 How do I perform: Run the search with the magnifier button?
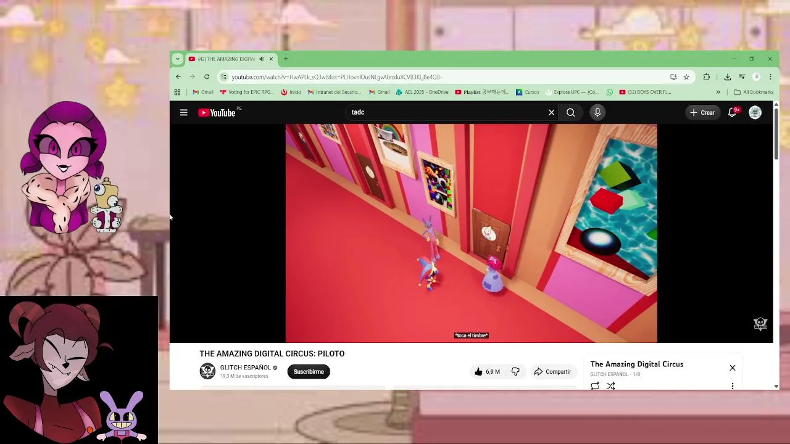(x=570, y=112)
